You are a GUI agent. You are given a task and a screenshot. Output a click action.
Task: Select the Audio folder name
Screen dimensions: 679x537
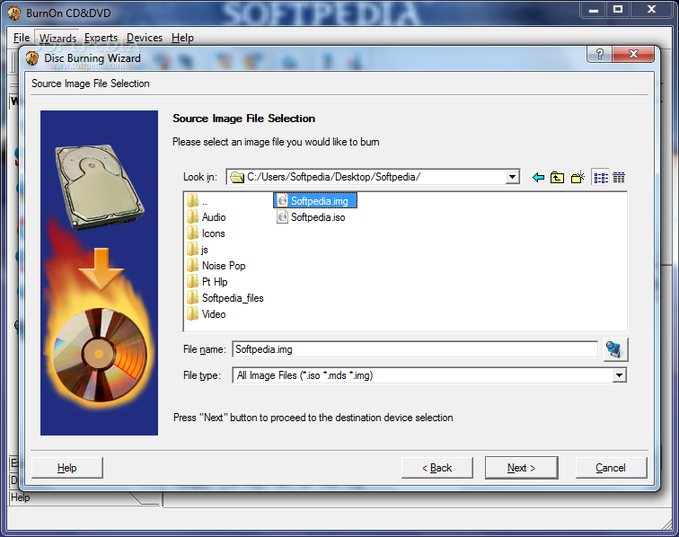tap(214, 217)
